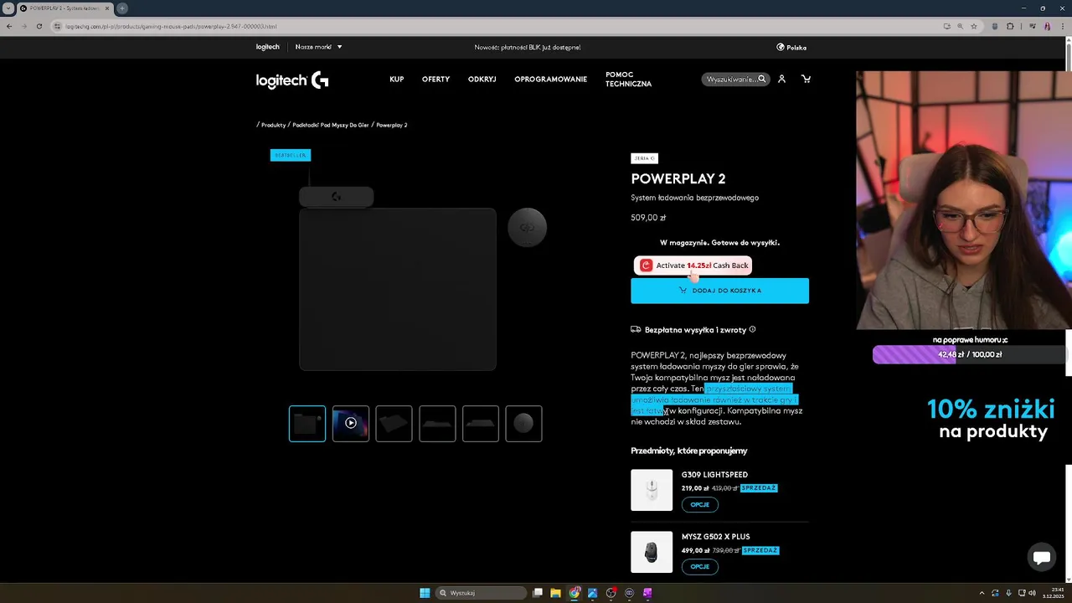The height and width of the screenshot is (603, 1072).
Task: Click the 42,48 zł / 100,00 zł progress bar
Action: tap(970, 354)
